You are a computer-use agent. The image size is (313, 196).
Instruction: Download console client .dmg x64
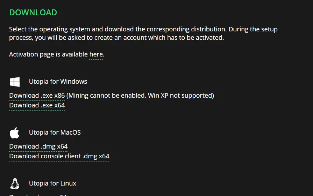[x=59, y=156]
